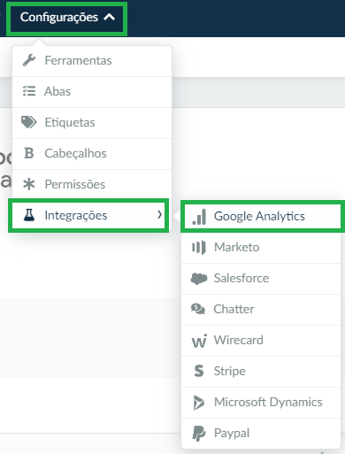Select the Permissões menu item
The height and width of the screenshot is (454, 345).
coord(92,184)
